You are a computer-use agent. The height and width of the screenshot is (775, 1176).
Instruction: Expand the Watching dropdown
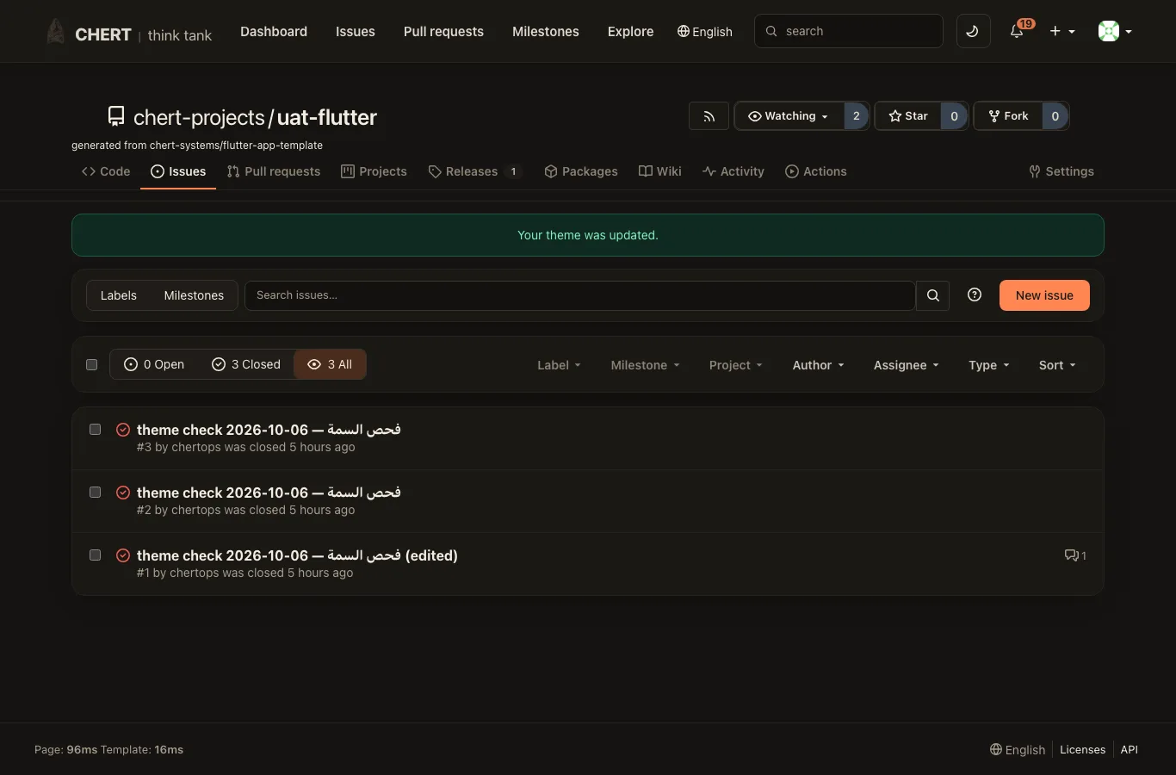789,116
